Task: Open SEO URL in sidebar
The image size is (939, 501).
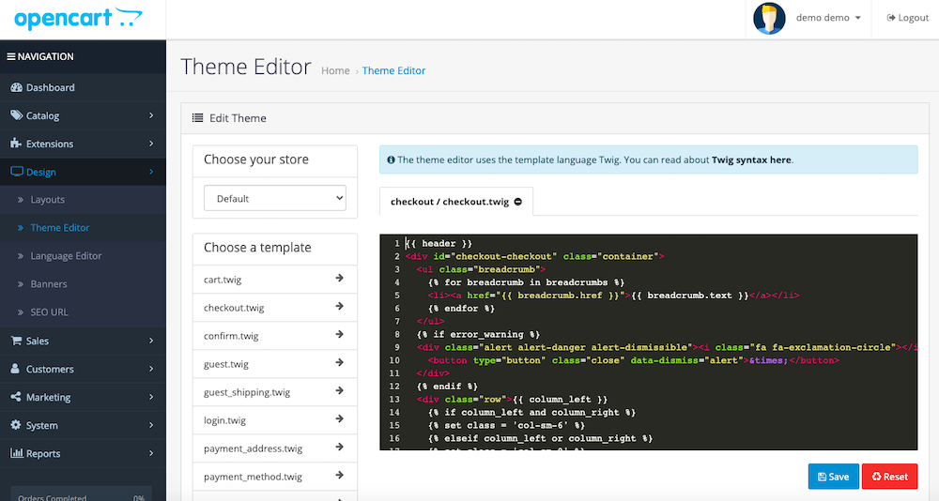Action: pyautogui.click(x=83, y=311)
